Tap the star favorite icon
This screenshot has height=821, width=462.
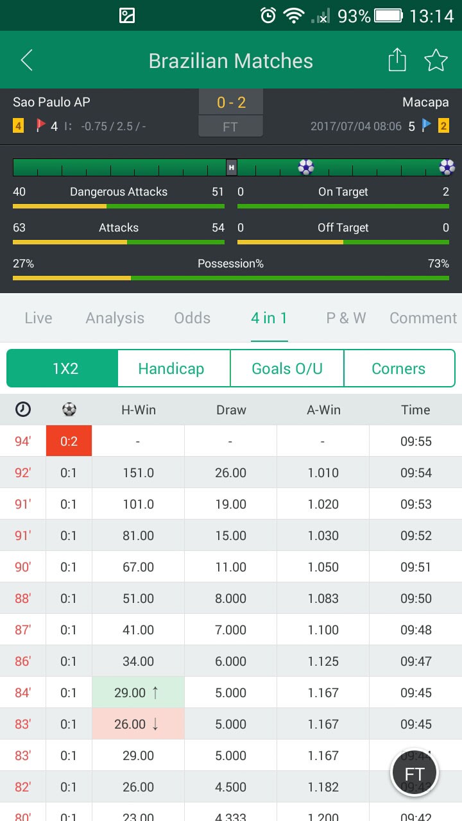coord(436,60)
